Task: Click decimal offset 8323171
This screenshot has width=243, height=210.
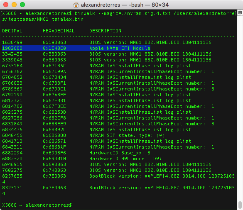Action: pos(12,188)
